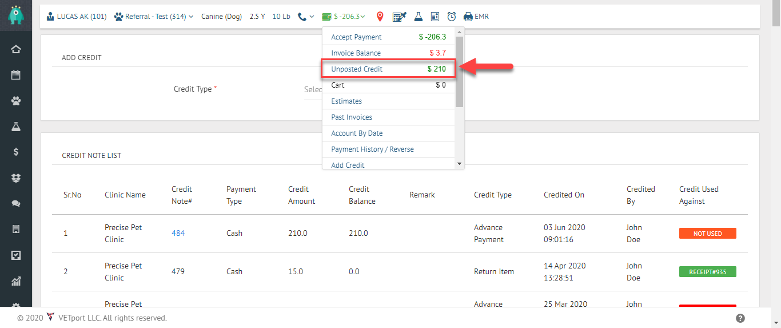Click the RECEIPT#935 green badge

pos(707,272)
